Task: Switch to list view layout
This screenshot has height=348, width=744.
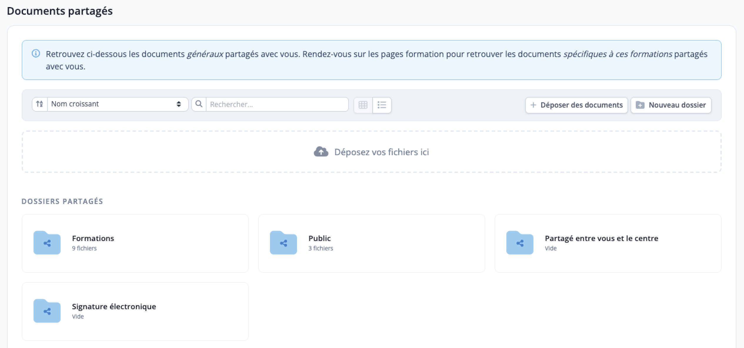Action: (x=382, y=105)
